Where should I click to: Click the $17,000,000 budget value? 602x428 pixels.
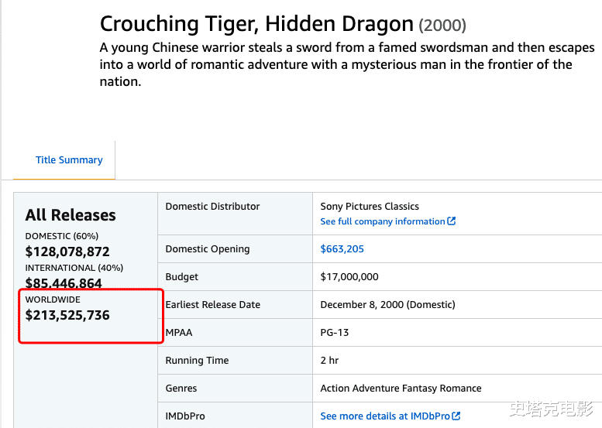click(x=349, y=277)
